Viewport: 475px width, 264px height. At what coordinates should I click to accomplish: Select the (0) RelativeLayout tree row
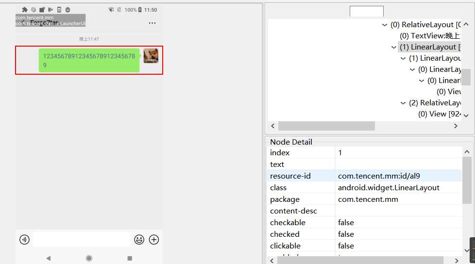pos(425,25)
